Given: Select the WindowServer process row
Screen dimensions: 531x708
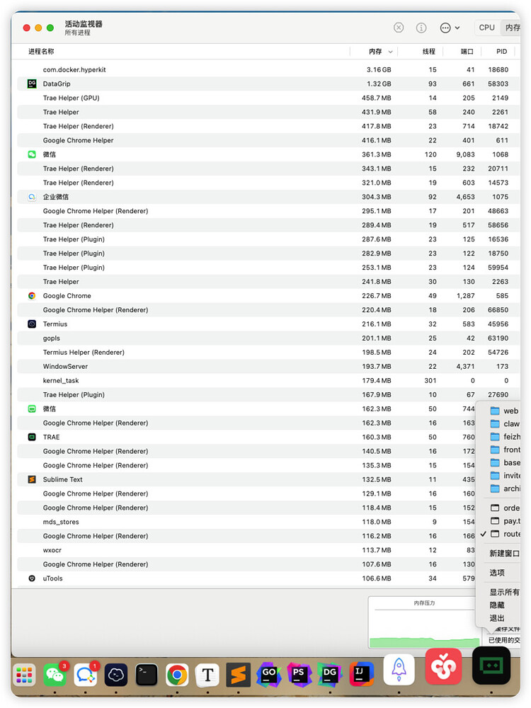Looking at the screenshot, I should [x=268, y=366].
